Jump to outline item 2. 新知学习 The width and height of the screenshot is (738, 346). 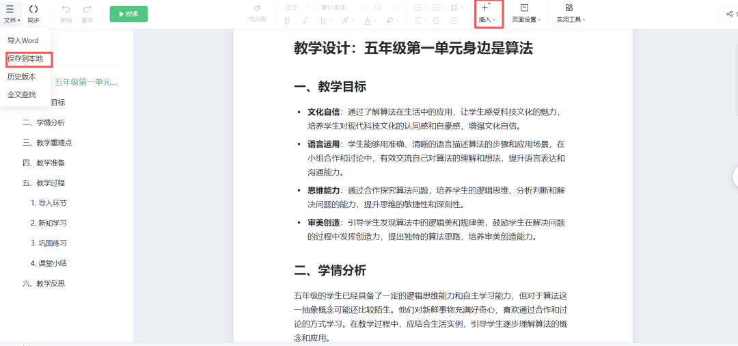49,223
